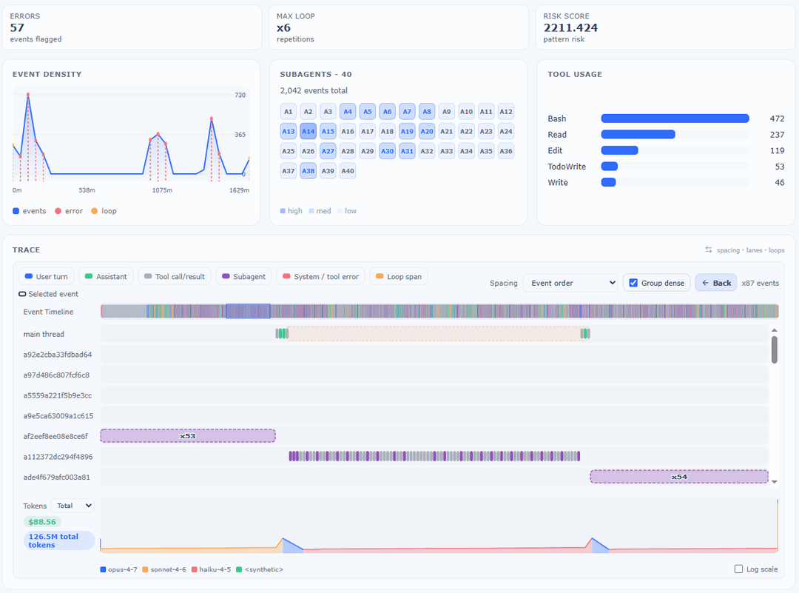Enable the Log scale checkbox
Image resolution: width=799 pixels, height=593 pixels.
coord(738,569)
